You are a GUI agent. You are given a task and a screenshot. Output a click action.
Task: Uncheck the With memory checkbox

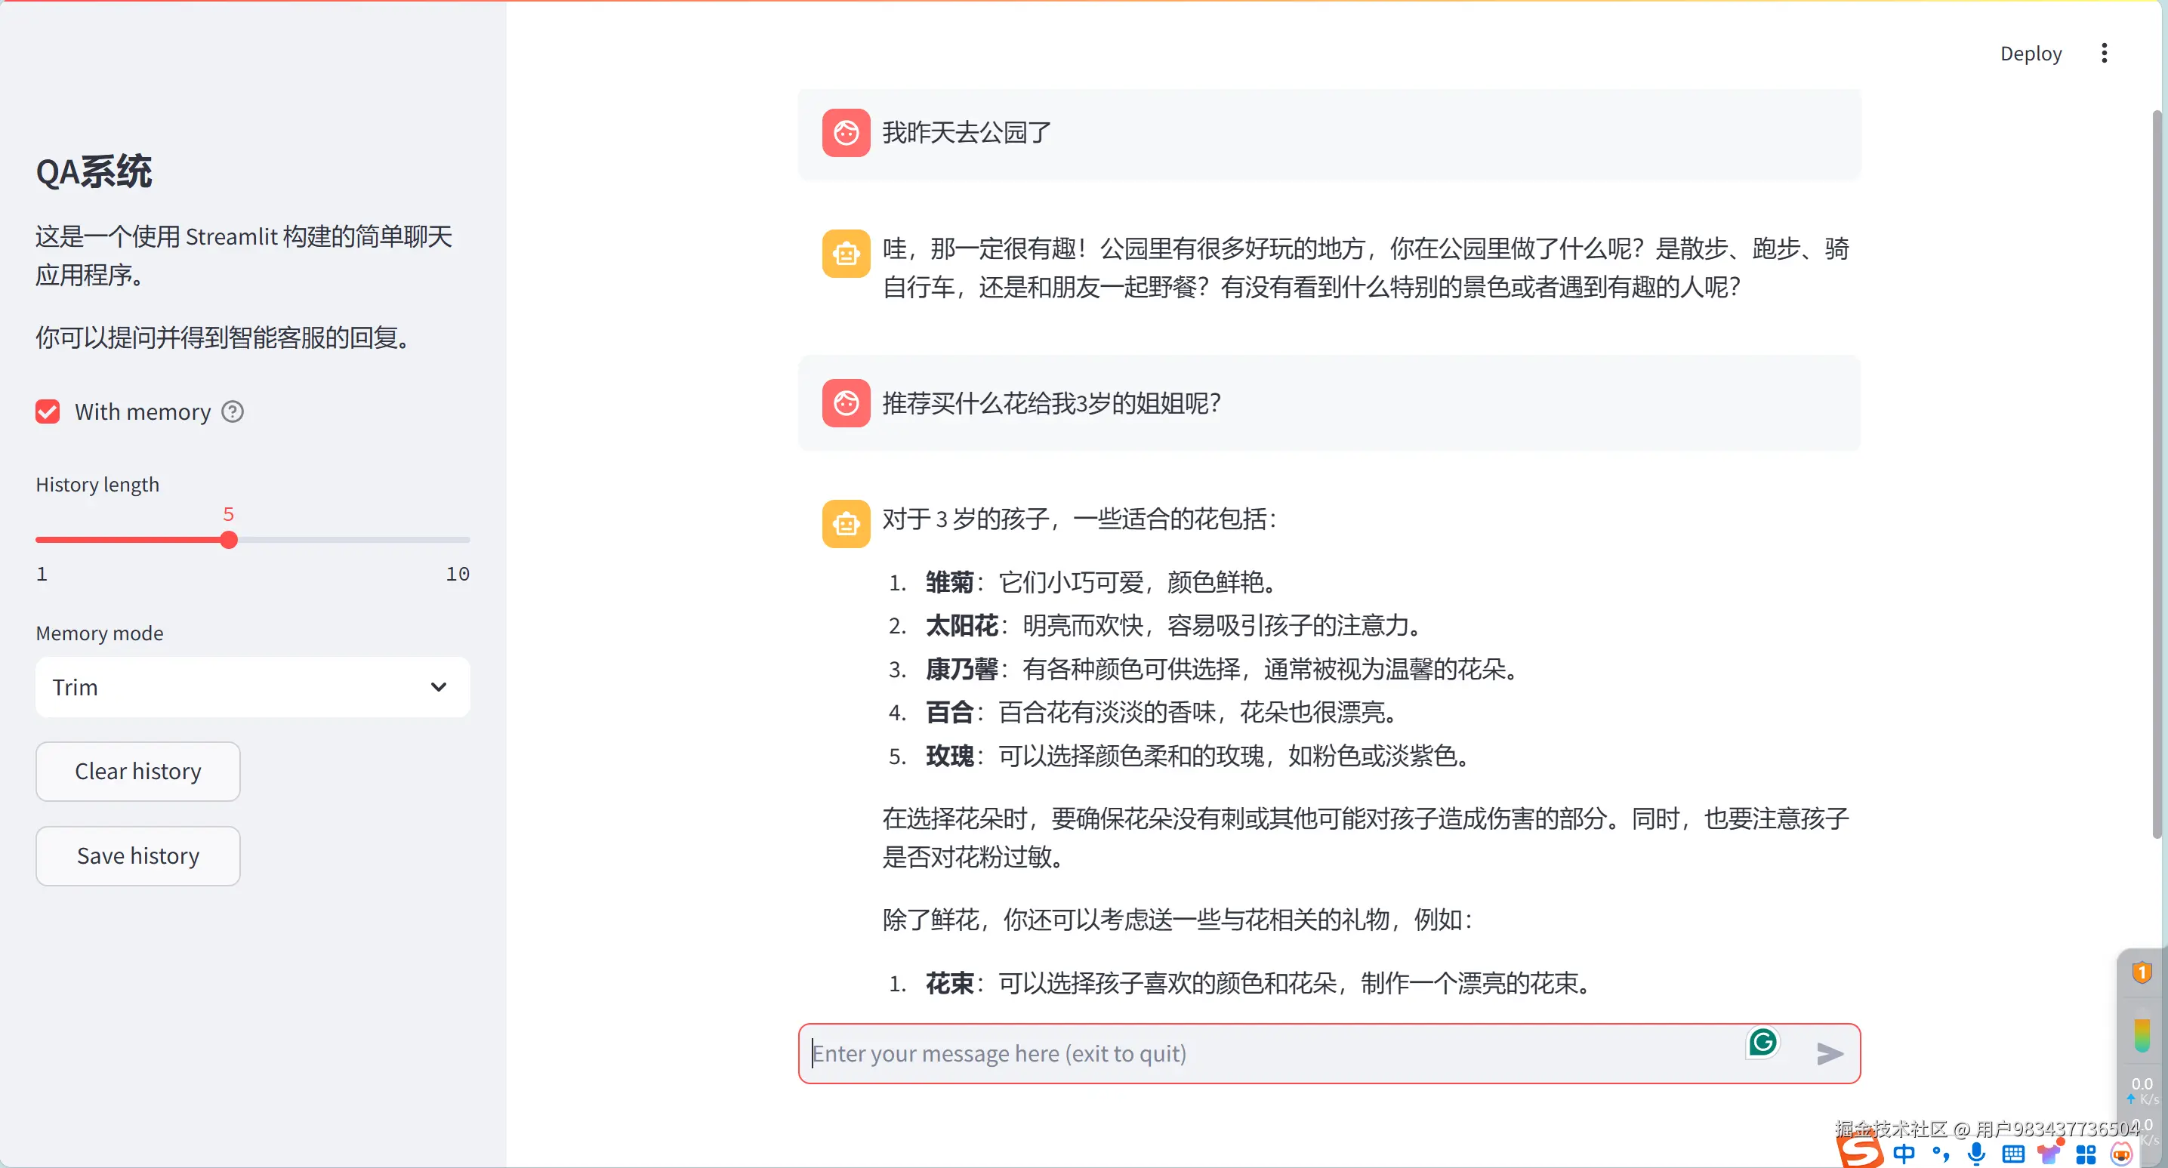48,411
